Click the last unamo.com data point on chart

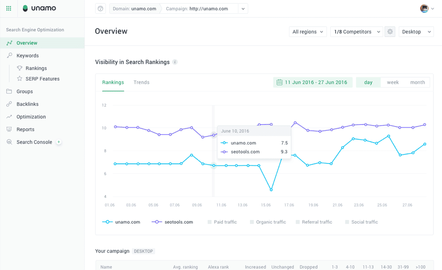tap(425, 144)
